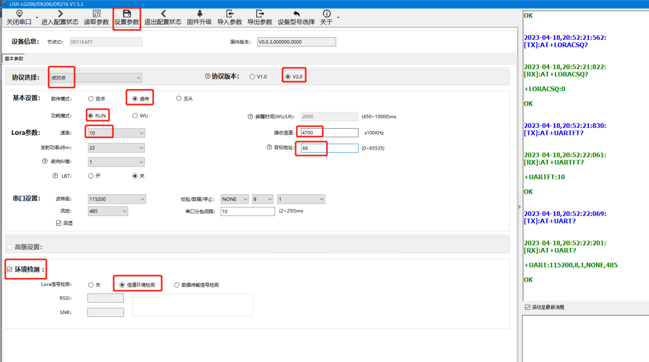Click the 目标地址 target address field

[329, 148]
